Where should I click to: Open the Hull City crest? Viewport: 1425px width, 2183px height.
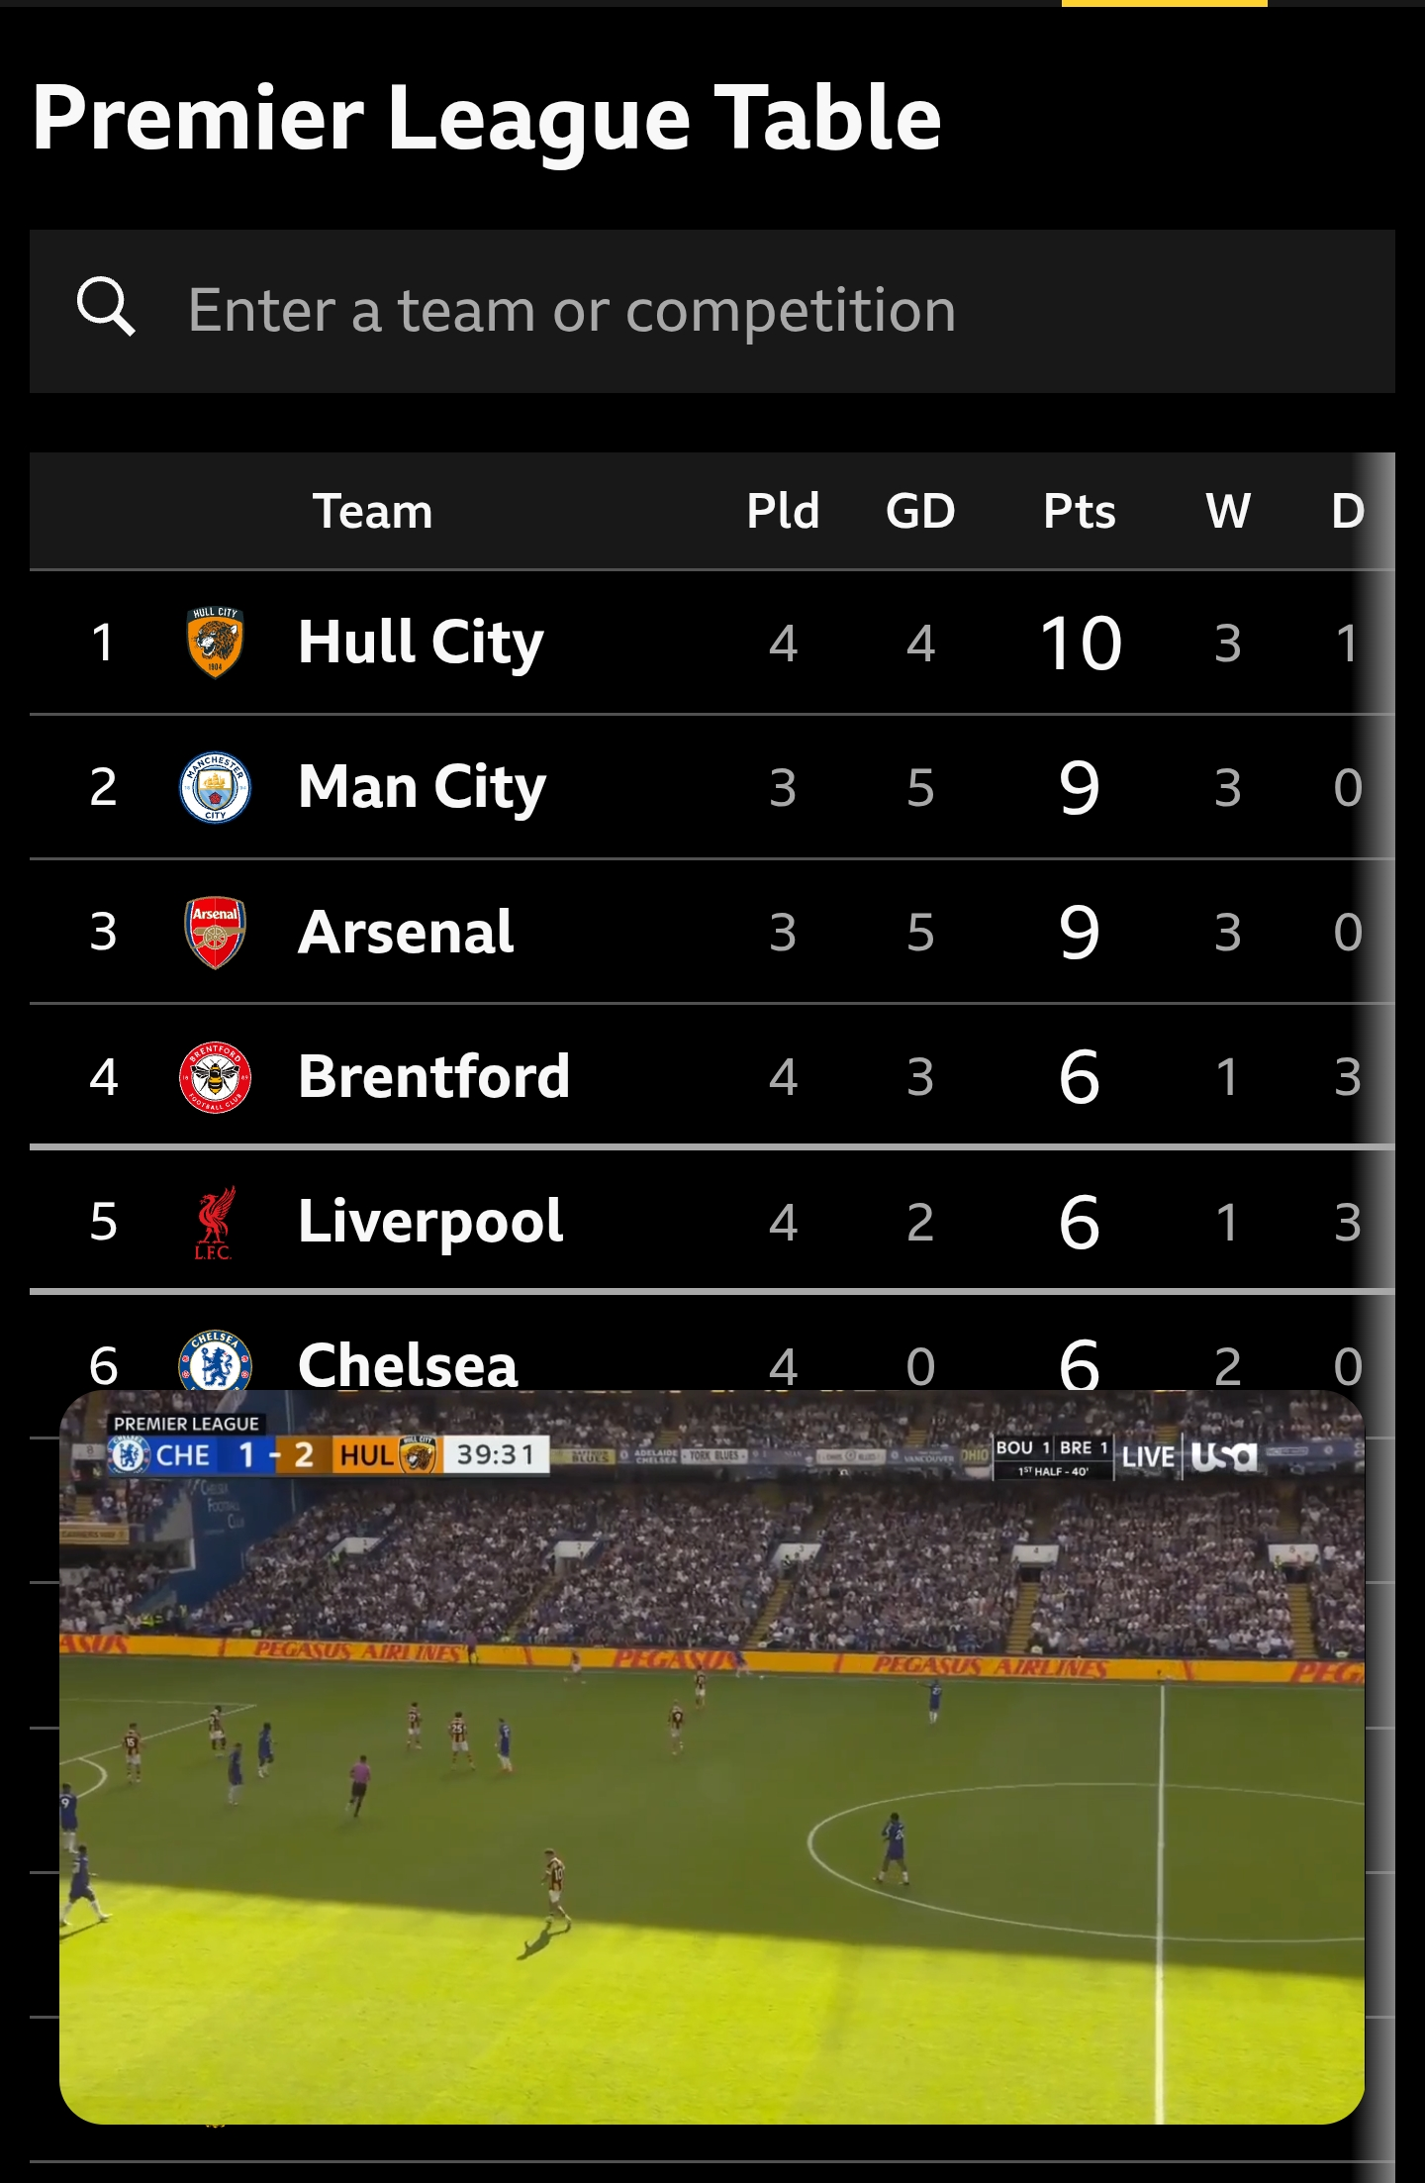215,643
